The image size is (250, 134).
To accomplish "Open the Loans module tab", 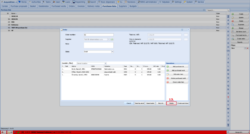I will [x=66, y=2].
